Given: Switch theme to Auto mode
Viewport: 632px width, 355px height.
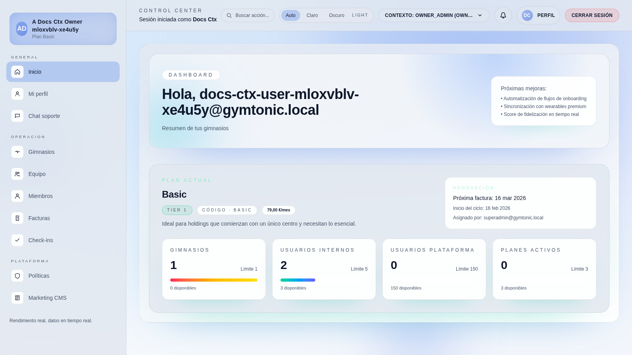Looking at the screenshot, I should (290, 15).
